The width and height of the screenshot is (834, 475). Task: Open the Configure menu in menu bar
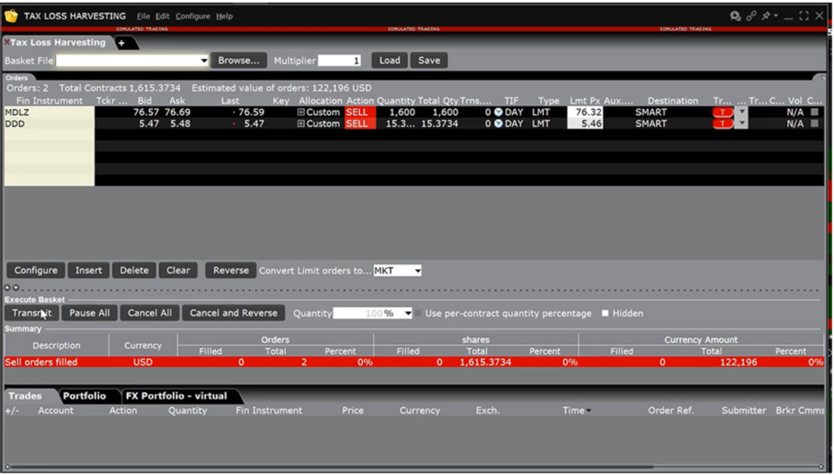[x=193, y=16]
